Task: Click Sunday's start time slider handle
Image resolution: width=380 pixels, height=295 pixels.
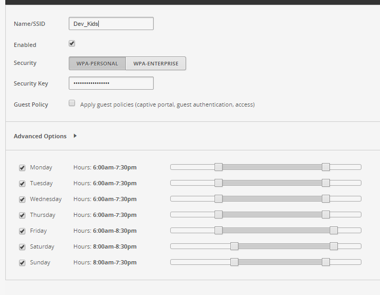Action: pyautogui.click(x=234, y=262)
